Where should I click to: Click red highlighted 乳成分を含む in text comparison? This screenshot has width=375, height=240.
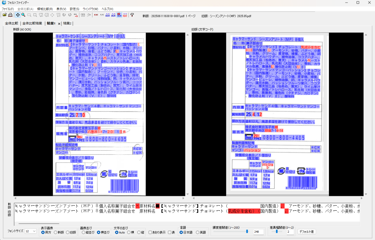click(244, 211)
